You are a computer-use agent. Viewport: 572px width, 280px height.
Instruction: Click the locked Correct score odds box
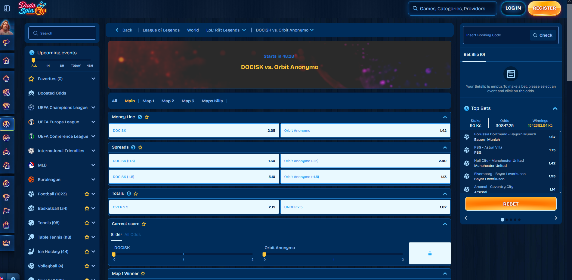(x=430, y=253)
